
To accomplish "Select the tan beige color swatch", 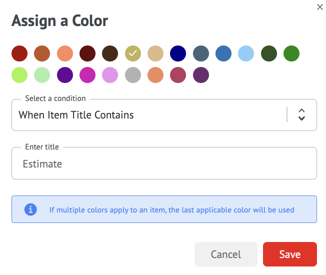I will [x=155, y=53].
